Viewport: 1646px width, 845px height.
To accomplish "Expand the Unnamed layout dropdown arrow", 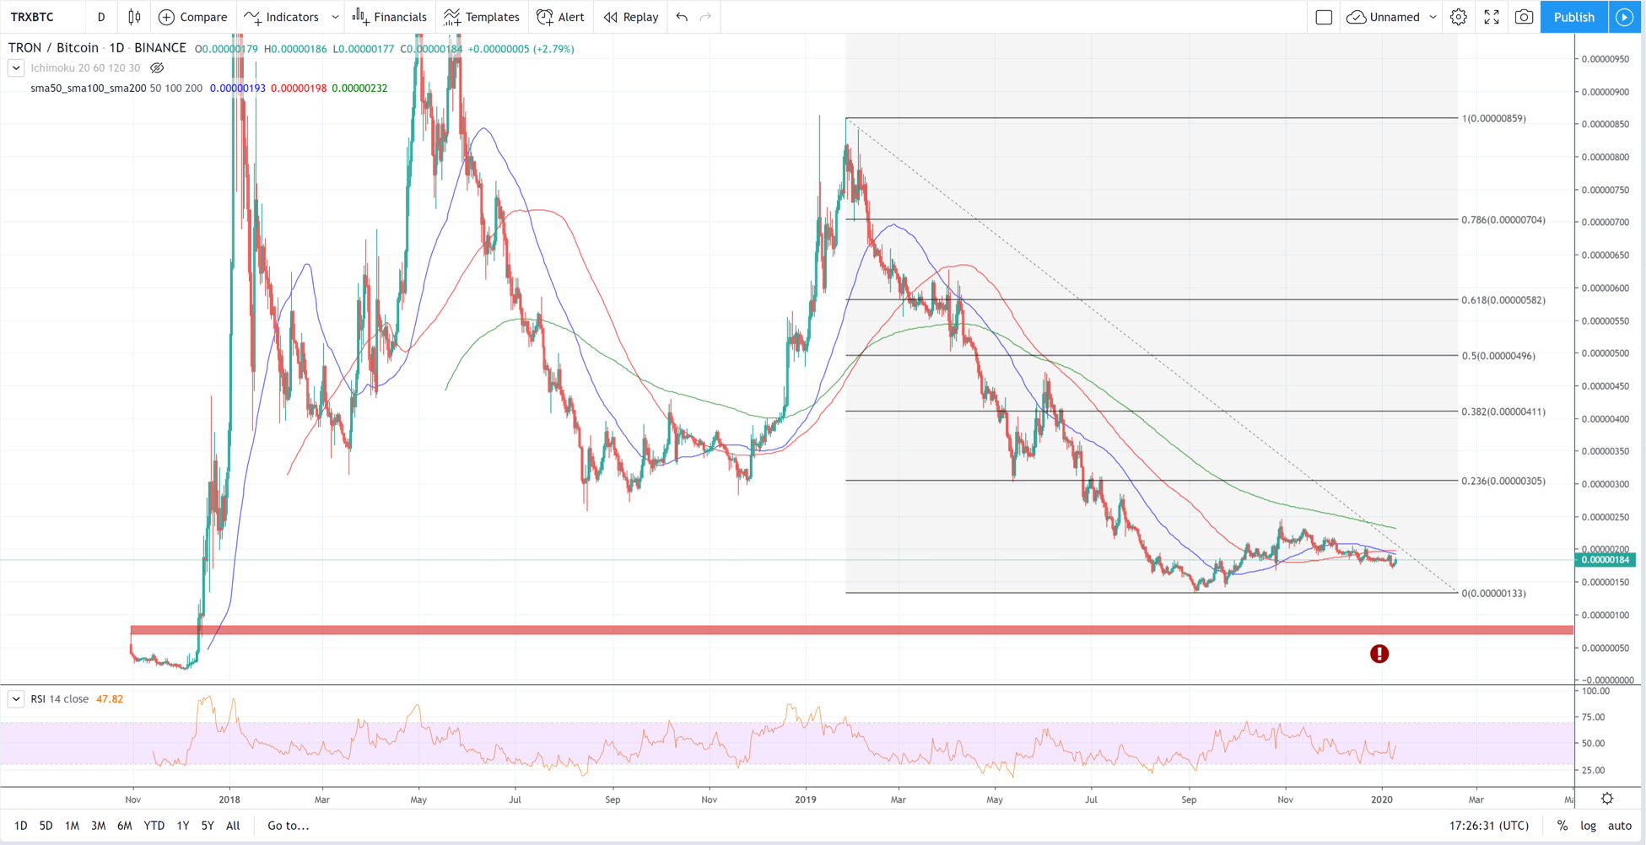I will pos(1433,17).
